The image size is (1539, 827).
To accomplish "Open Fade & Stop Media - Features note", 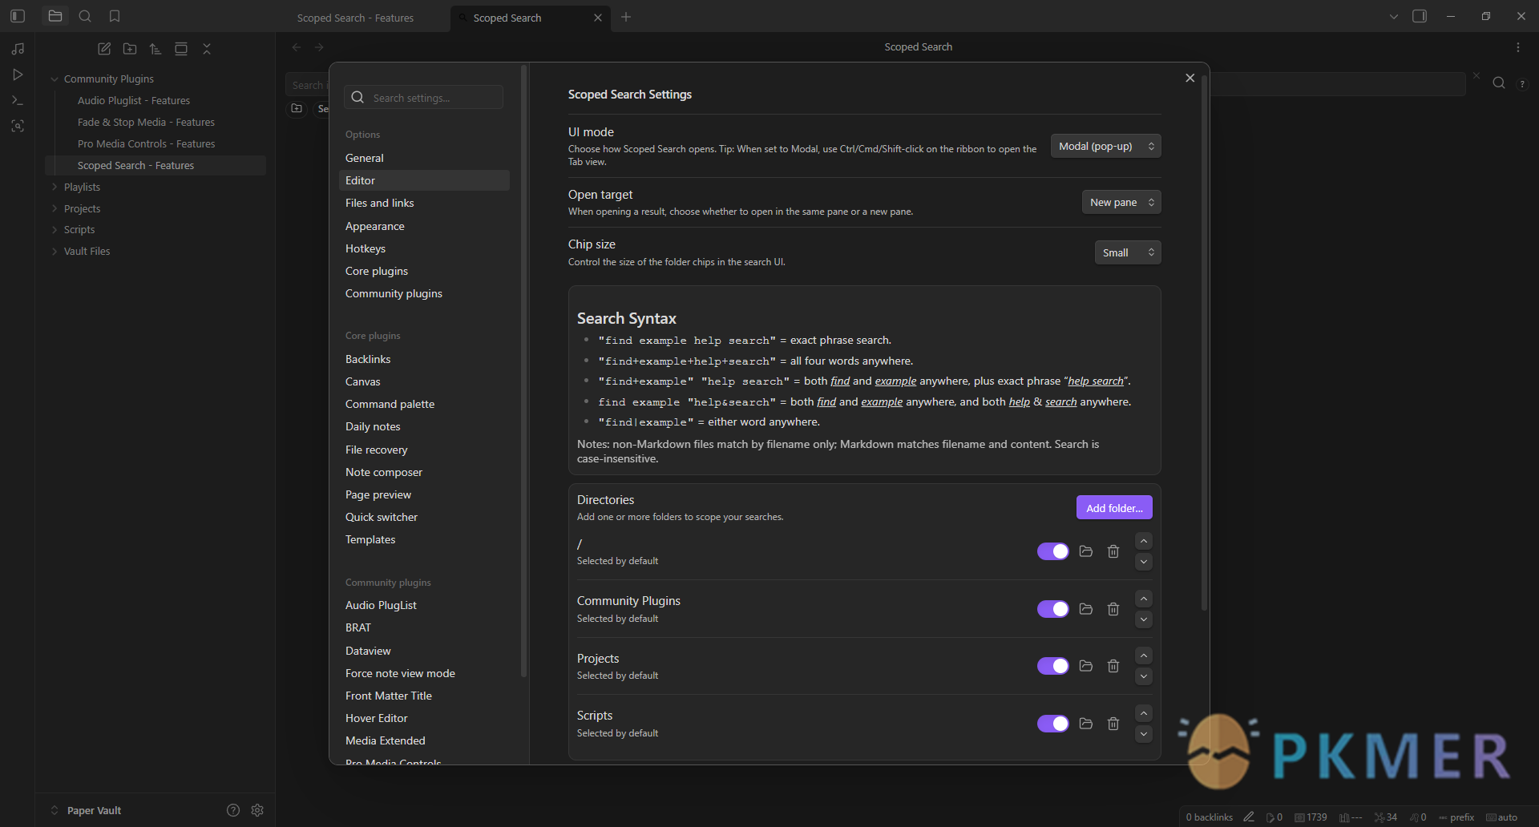I will [146, 122].
